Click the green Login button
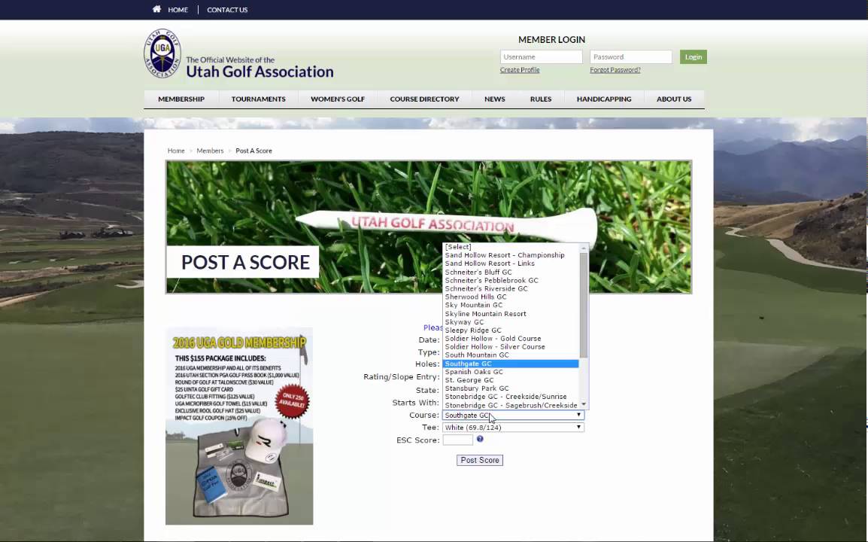The height and width of the screenshot is (542, 868). click(693, 56)
